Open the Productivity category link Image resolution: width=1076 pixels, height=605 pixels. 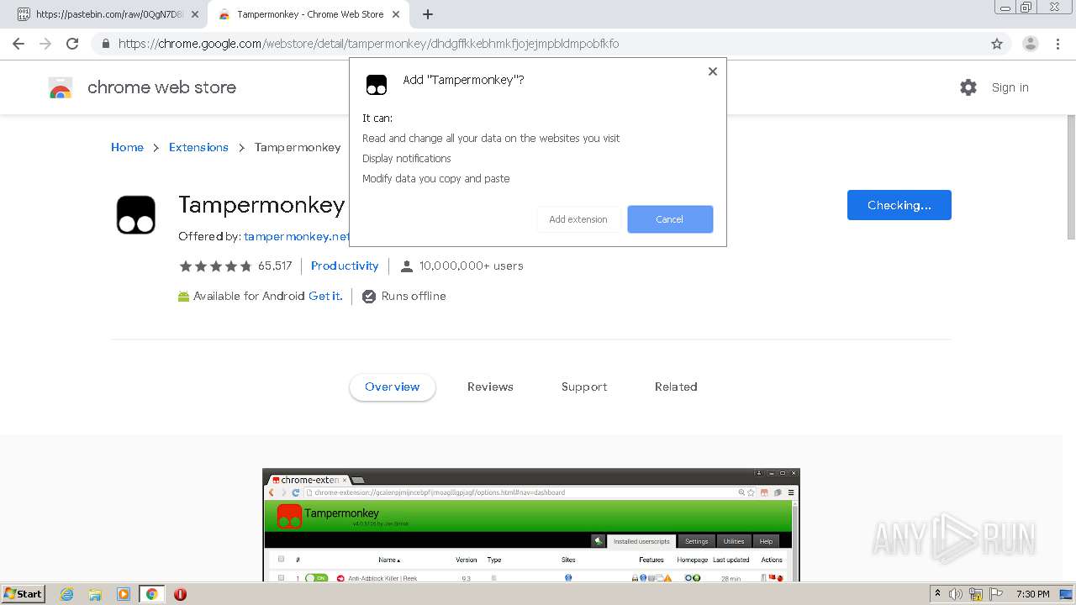pos(345,266)
